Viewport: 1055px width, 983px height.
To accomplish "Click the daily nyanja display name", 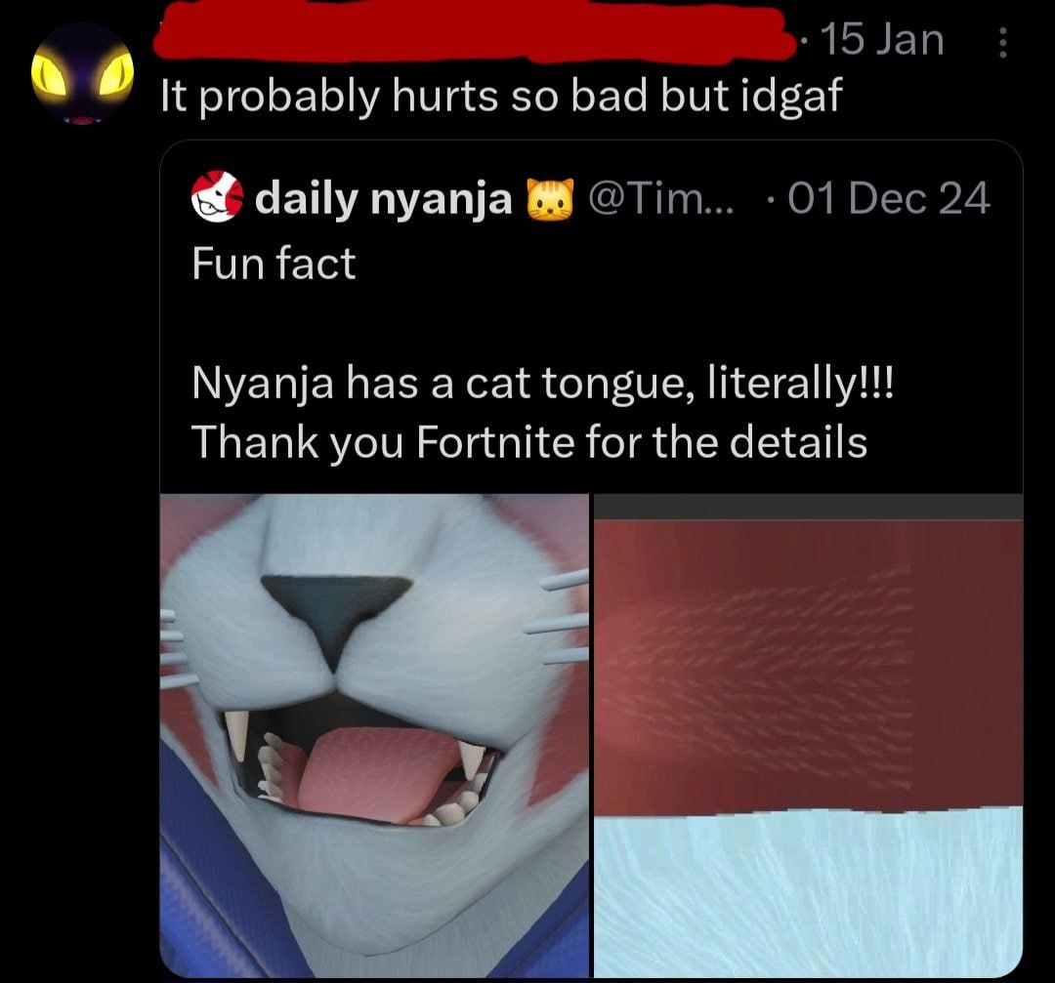I will click(384, 199).
